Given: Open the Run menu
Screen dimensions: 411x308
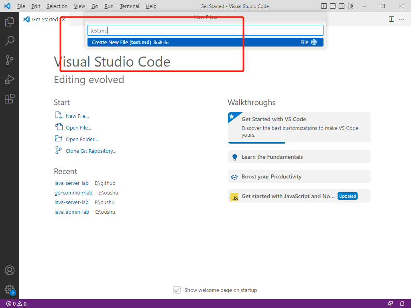Looking at the screenshot, I should pos(109,6).
